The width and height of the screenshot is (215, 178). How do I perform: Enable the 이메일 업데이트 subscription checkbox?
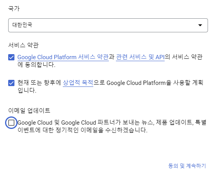click(x=11, y=123)
